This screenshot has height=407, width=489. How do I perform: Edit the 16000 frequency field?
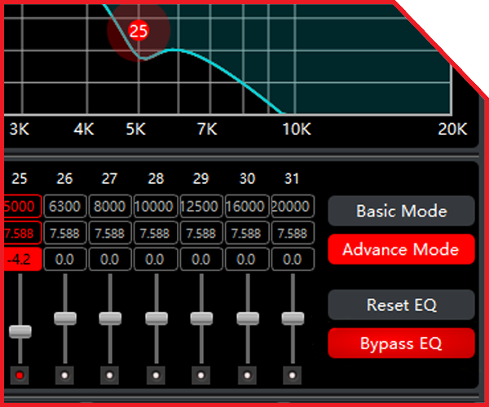click(247, 206)
